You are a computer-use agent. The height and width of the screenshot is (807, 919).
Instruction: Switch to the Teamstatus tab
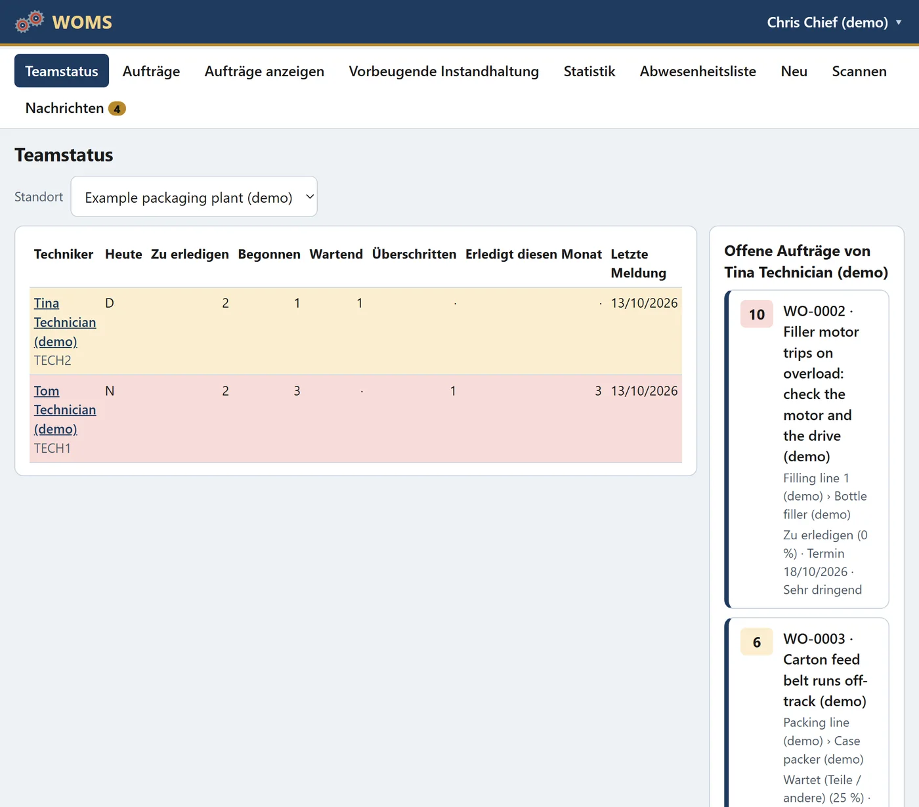tap(62, 71)
